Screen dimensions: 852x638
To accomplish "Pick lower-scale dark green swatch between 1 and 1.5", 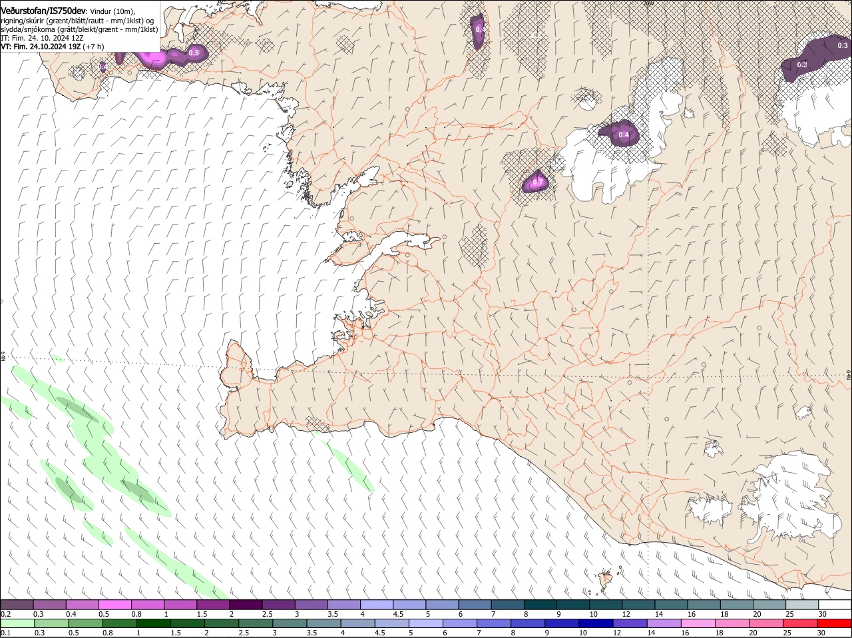I will tap(154, 624).
